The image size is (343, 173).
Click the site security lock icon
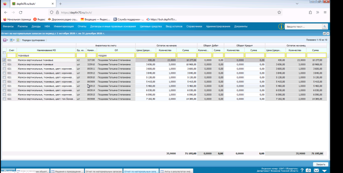(57, 12)
